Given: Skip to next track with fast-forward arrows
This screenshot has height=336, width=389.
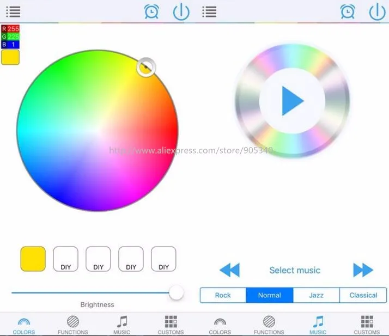Looking at the screenshot, I should [x=363, y=270].
